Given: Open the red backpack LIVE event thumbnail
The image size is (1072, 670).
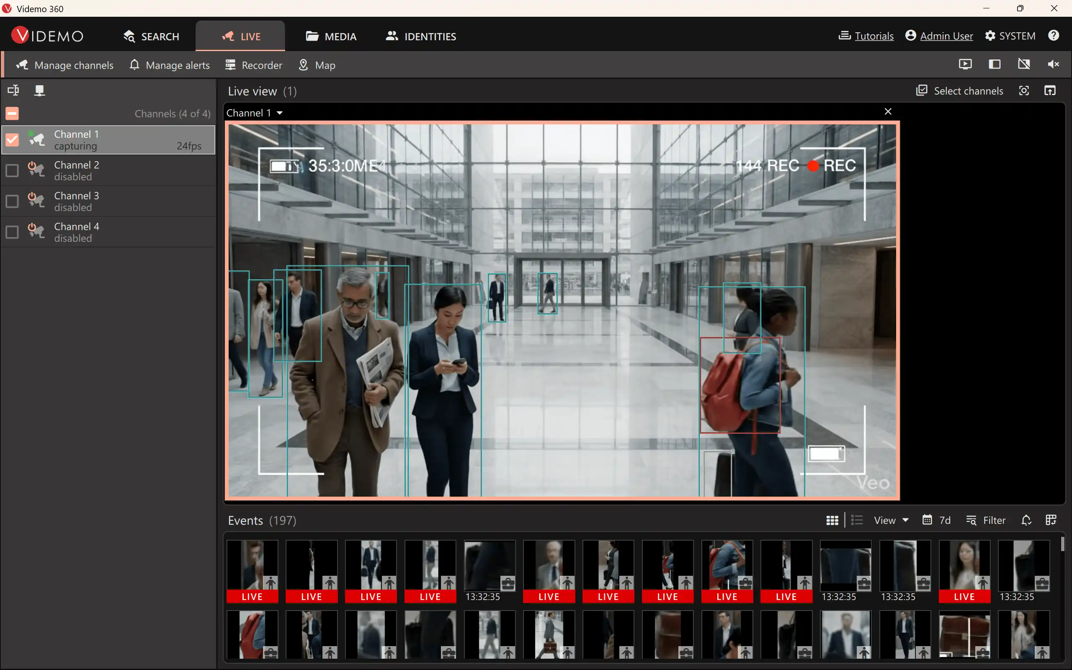Looking at the screenshot, I should click(x=727, y=571).
